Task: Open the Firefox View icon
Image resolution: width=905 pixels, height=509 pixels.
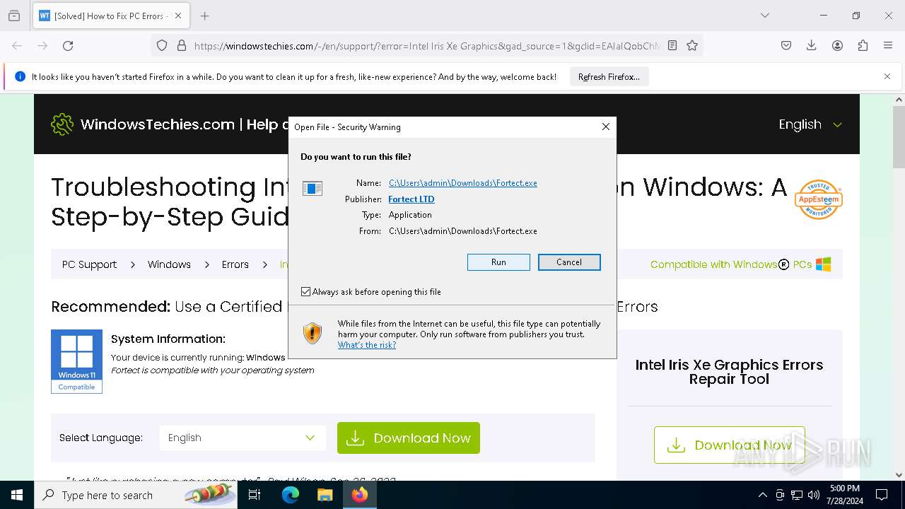Action: [x=14, y=16]
